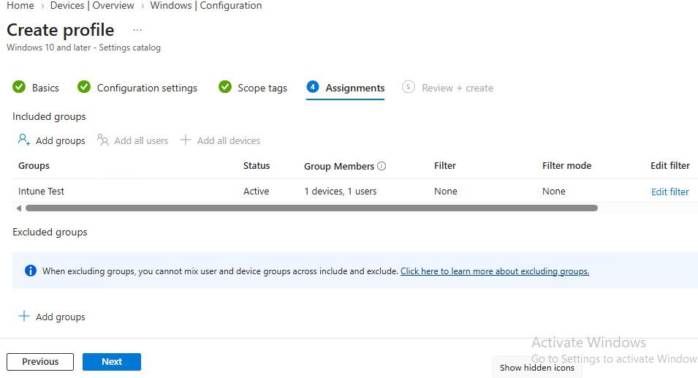Click the step 5 circle icon
Screen dimensions: 698x378
[x=409, y=87]
